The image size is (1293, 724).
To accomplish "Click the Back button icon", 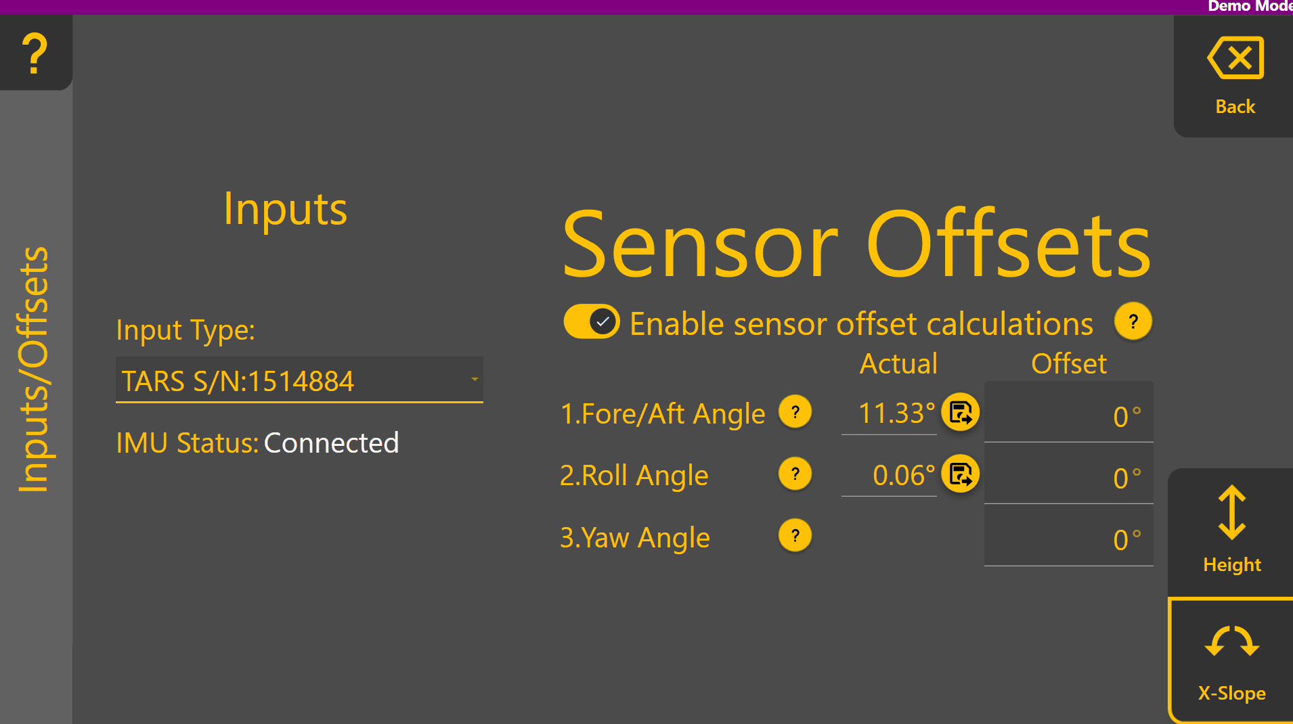I will [x=1235, y=59].
